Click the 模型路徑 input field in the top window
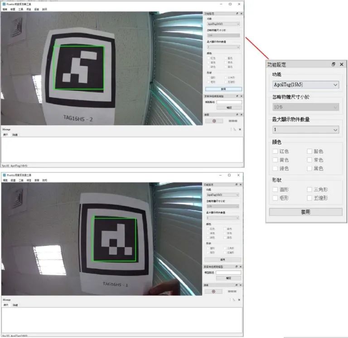Screen dimensions: 348x338 pos(229,102)
